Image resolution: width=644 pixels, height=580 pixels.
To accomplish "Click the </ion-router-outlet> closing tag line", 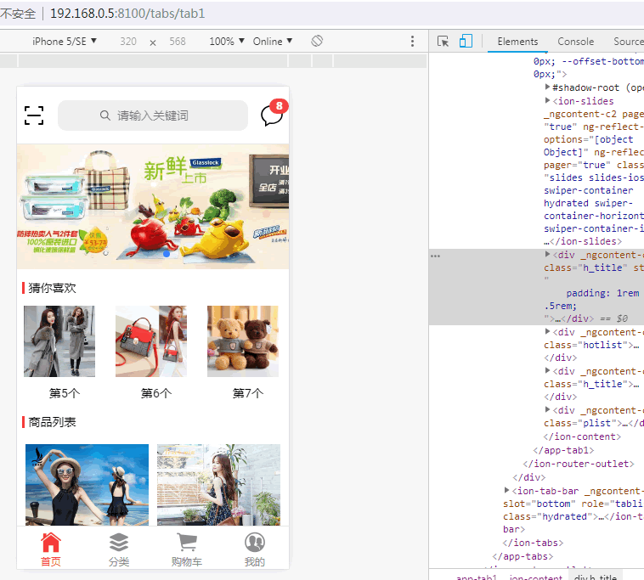I will click(579, 464).
